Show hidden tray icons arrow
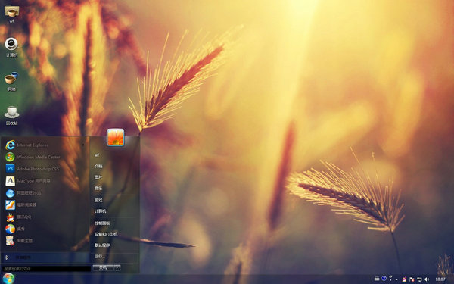 pos(396,279)
